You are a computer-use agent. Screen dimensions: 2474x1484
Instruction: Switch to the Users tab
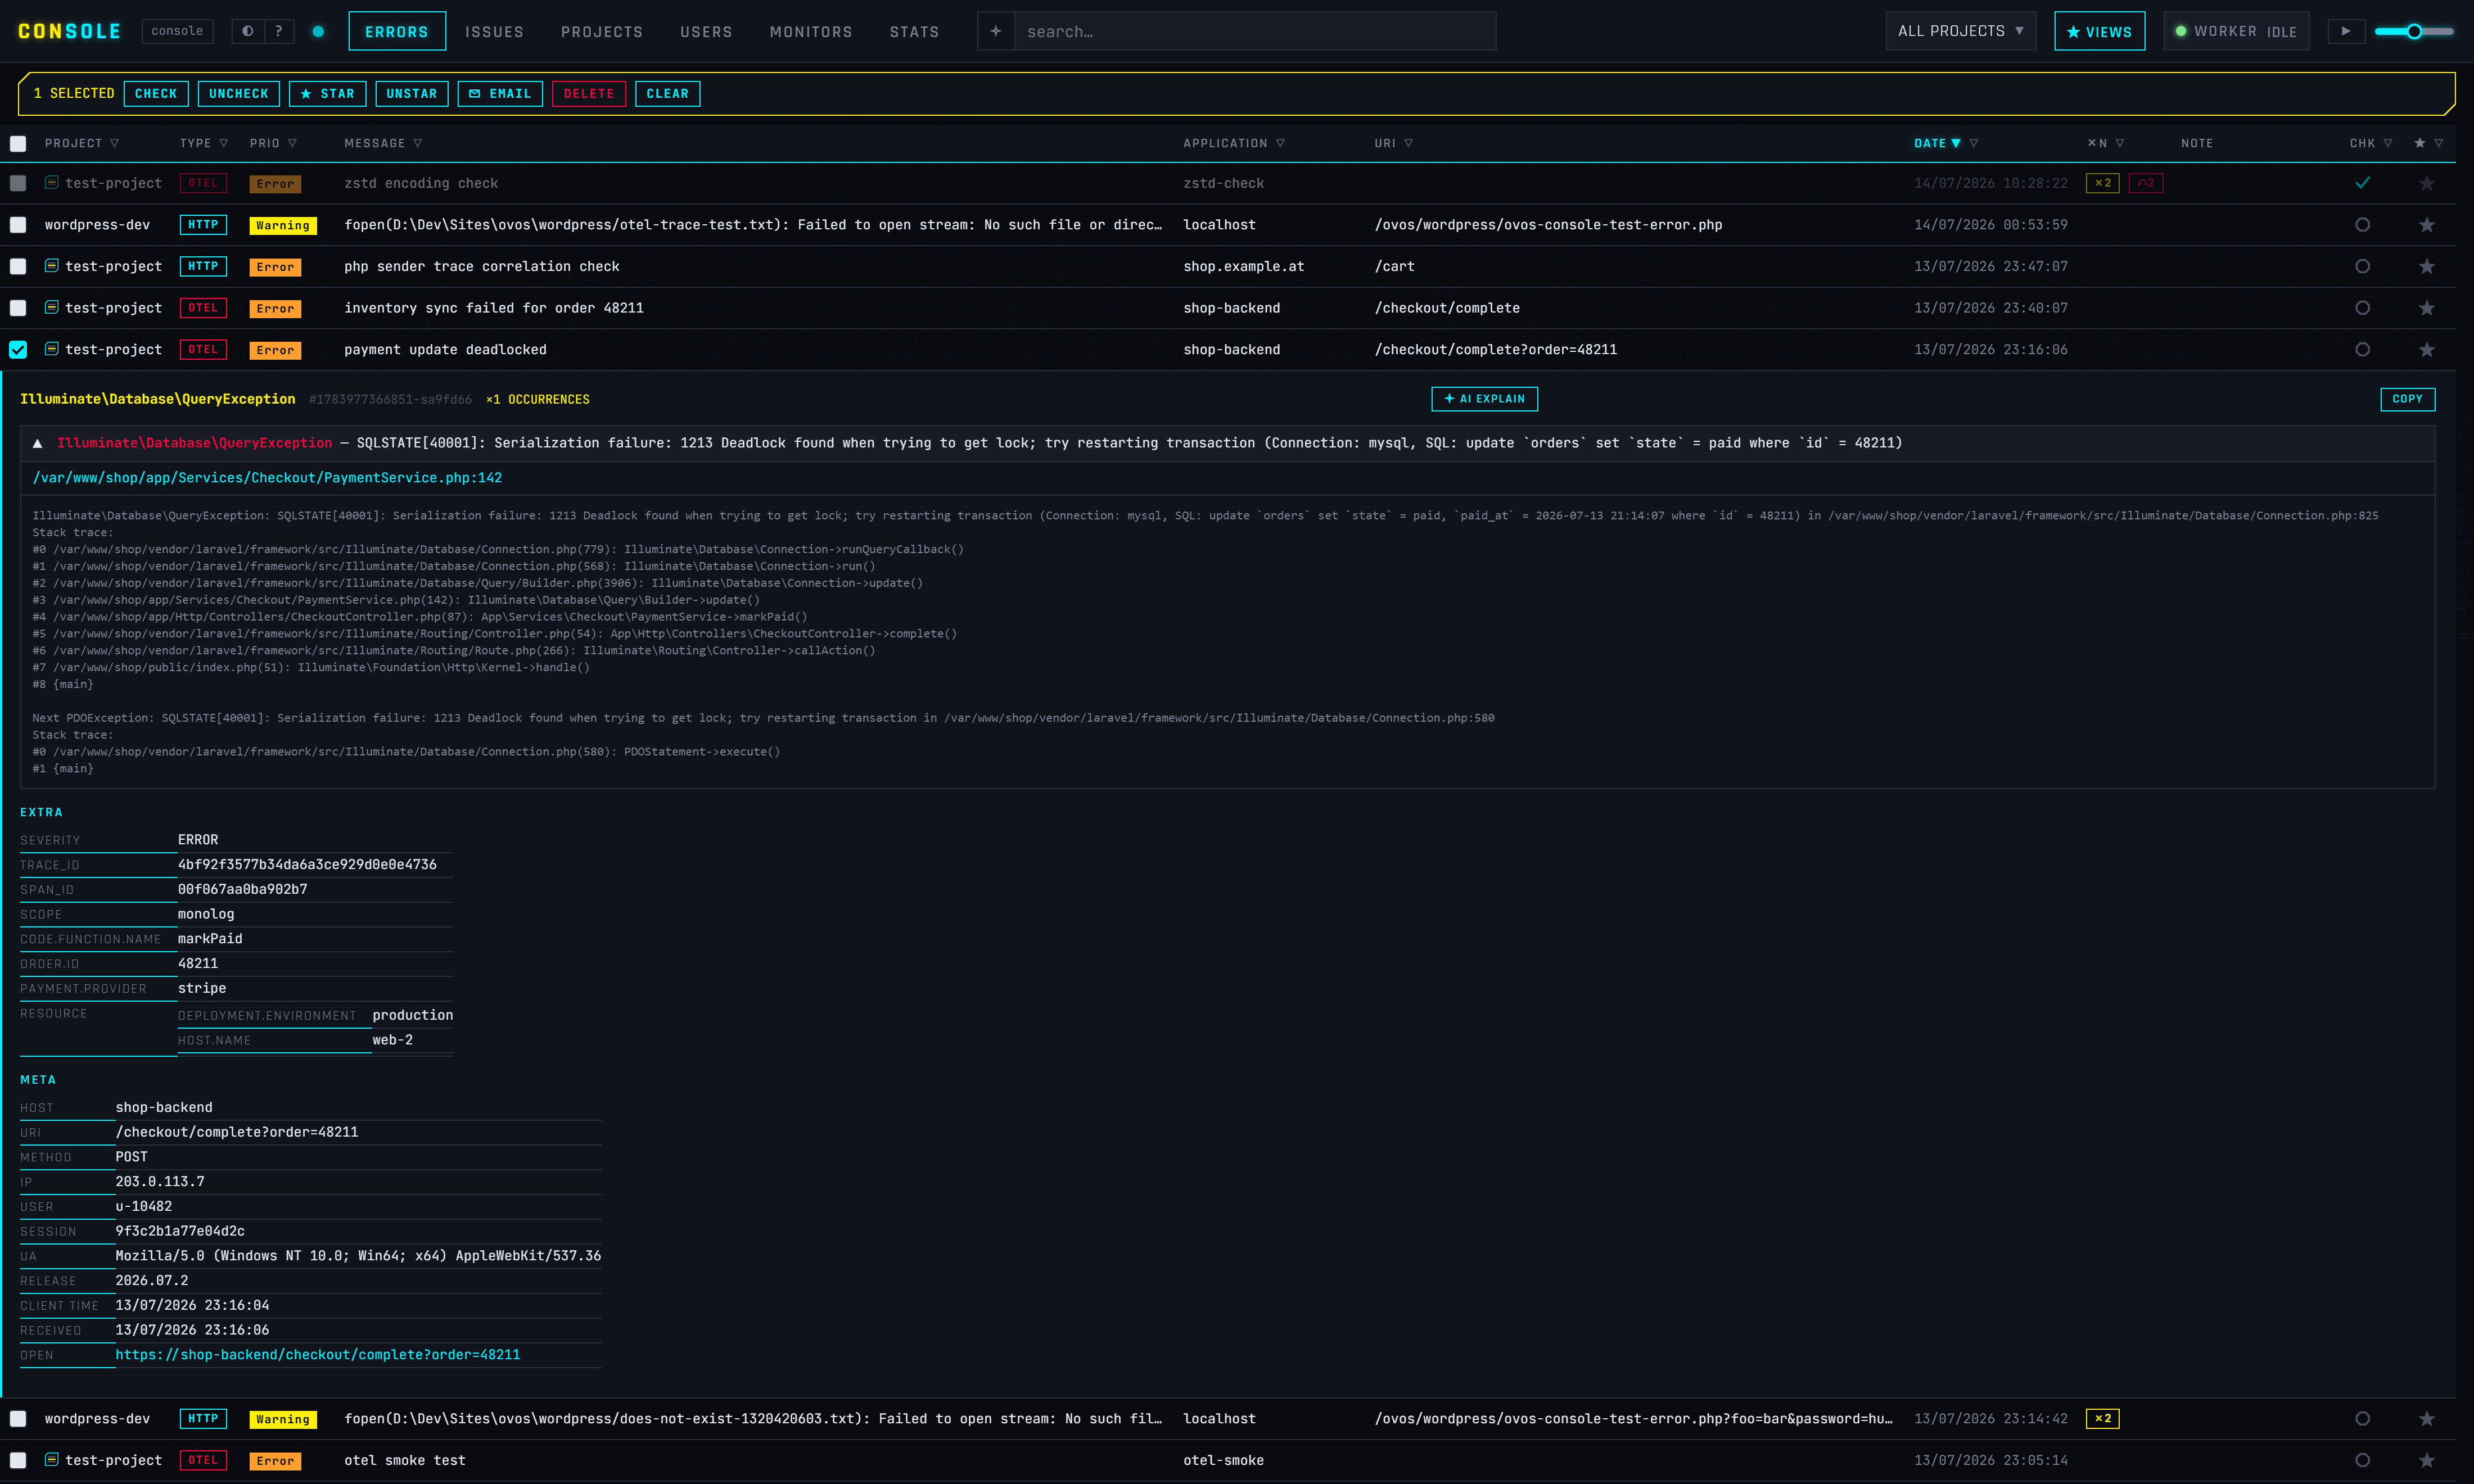point(706,31)
